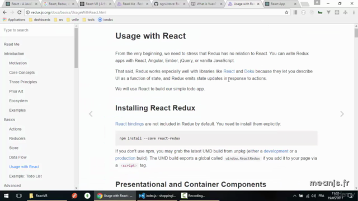Image resolution: width=358 pixels, height=201 pixels.
Task: Open the Introduction section in sidebar
Action: point(14,54)
